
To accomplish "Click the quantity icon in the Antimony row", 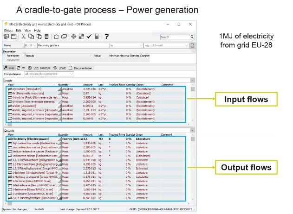I will point(60,102).
